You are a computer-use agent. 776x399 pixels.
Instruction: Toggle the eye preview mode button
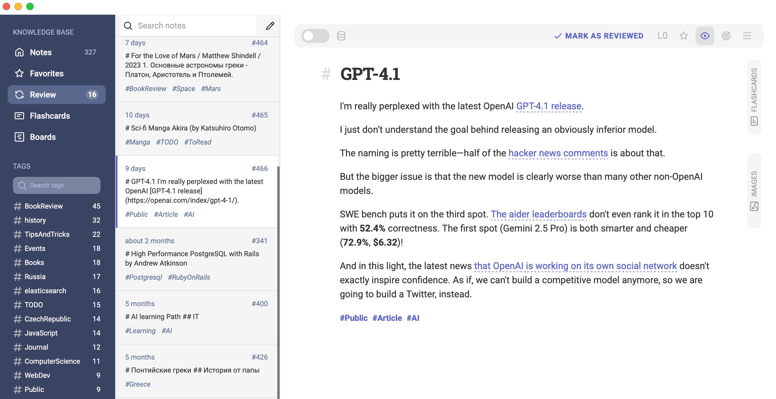(x=705, y=36)
